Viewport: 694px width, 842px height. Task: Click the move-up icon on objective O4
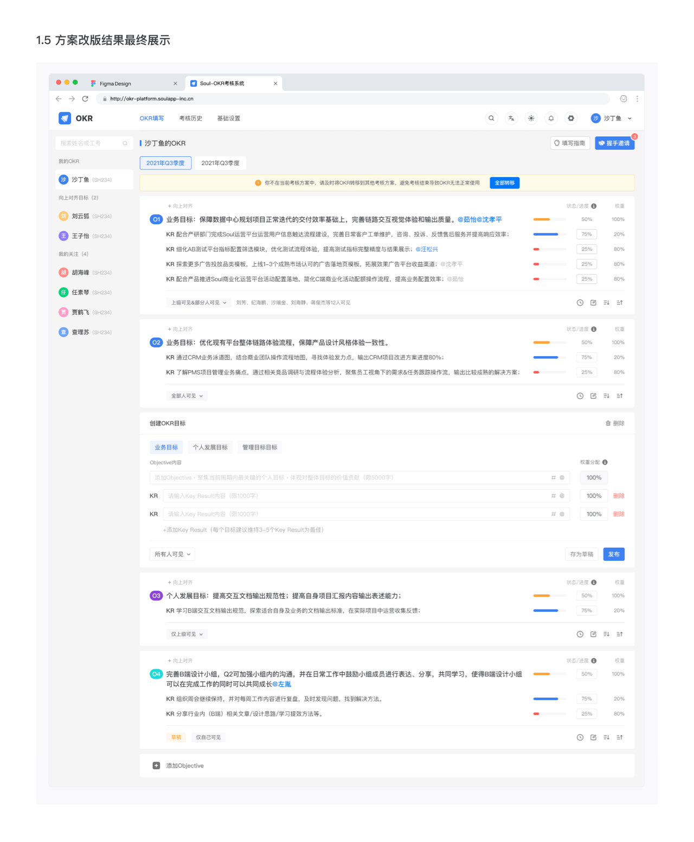[620, 737]
